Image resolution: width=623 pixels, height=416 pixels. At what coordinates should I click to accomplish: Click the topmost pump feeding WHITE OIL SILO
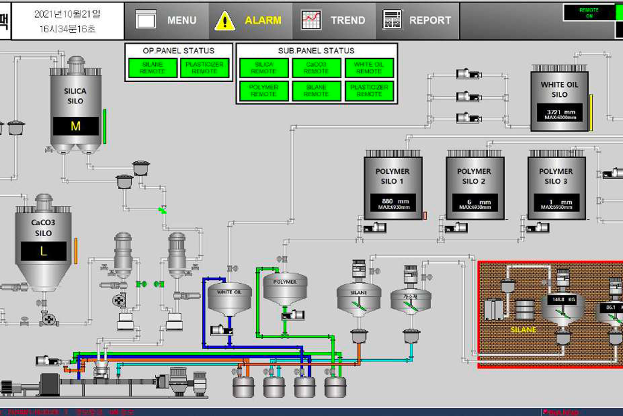(x=468, y=74)
